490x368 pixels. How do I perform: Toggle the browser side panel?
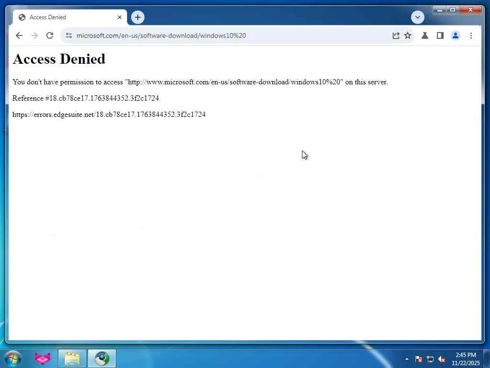pos(440,35)
